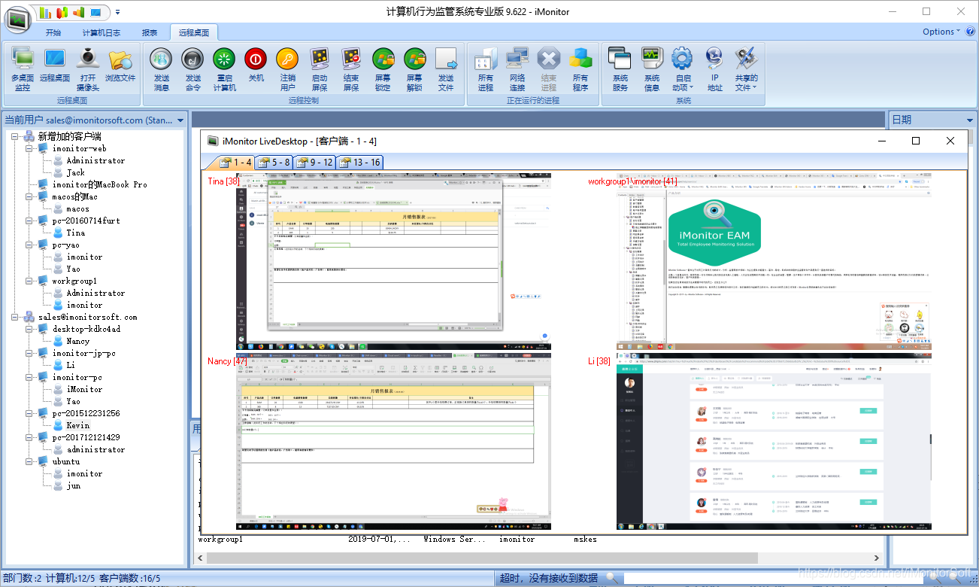Show 所有进程 all processes
Screen dimensions: 979x587
tap(486, 70)
